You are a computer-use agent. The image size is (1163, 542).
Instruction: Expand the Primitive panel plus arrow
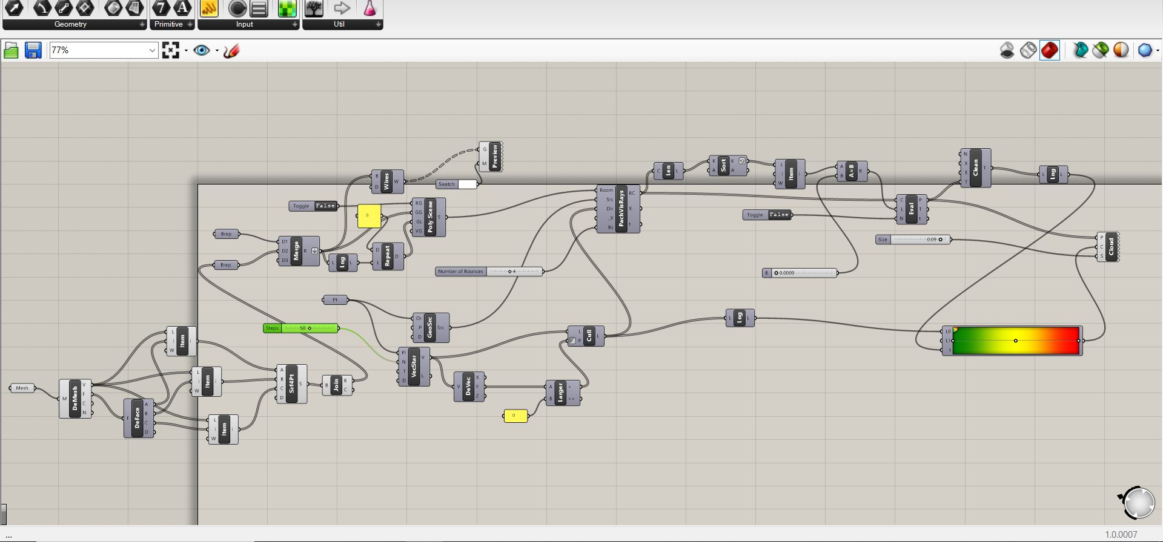[x=190, y=24]
